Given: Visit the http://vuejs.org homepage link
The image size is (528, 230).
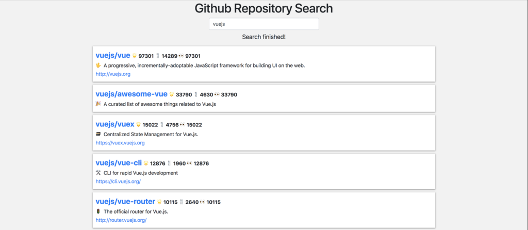Looking at the screenshot, I should pos(113,74).
